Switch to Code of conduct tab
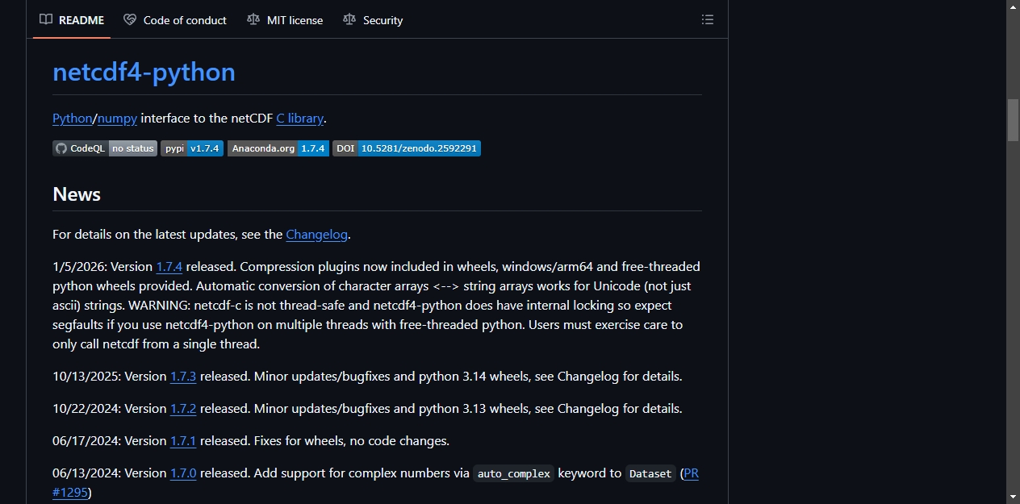Screen dimensions: 1020x504 click(x=175, y=20)
